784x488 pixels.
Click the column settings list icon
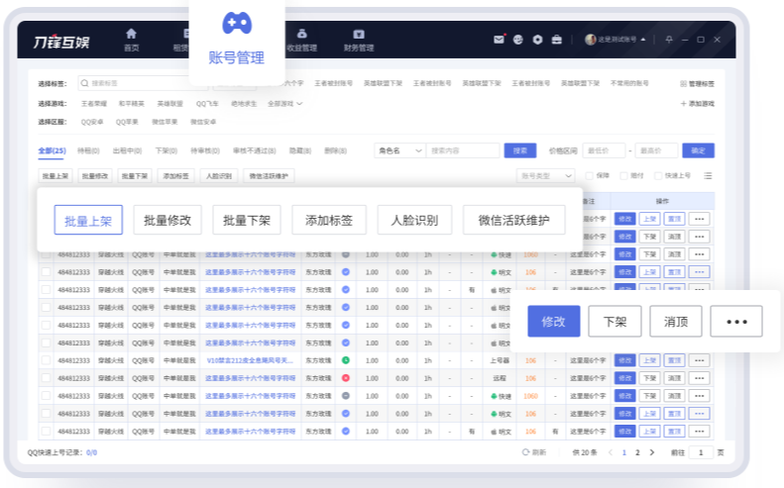(708, 175)
